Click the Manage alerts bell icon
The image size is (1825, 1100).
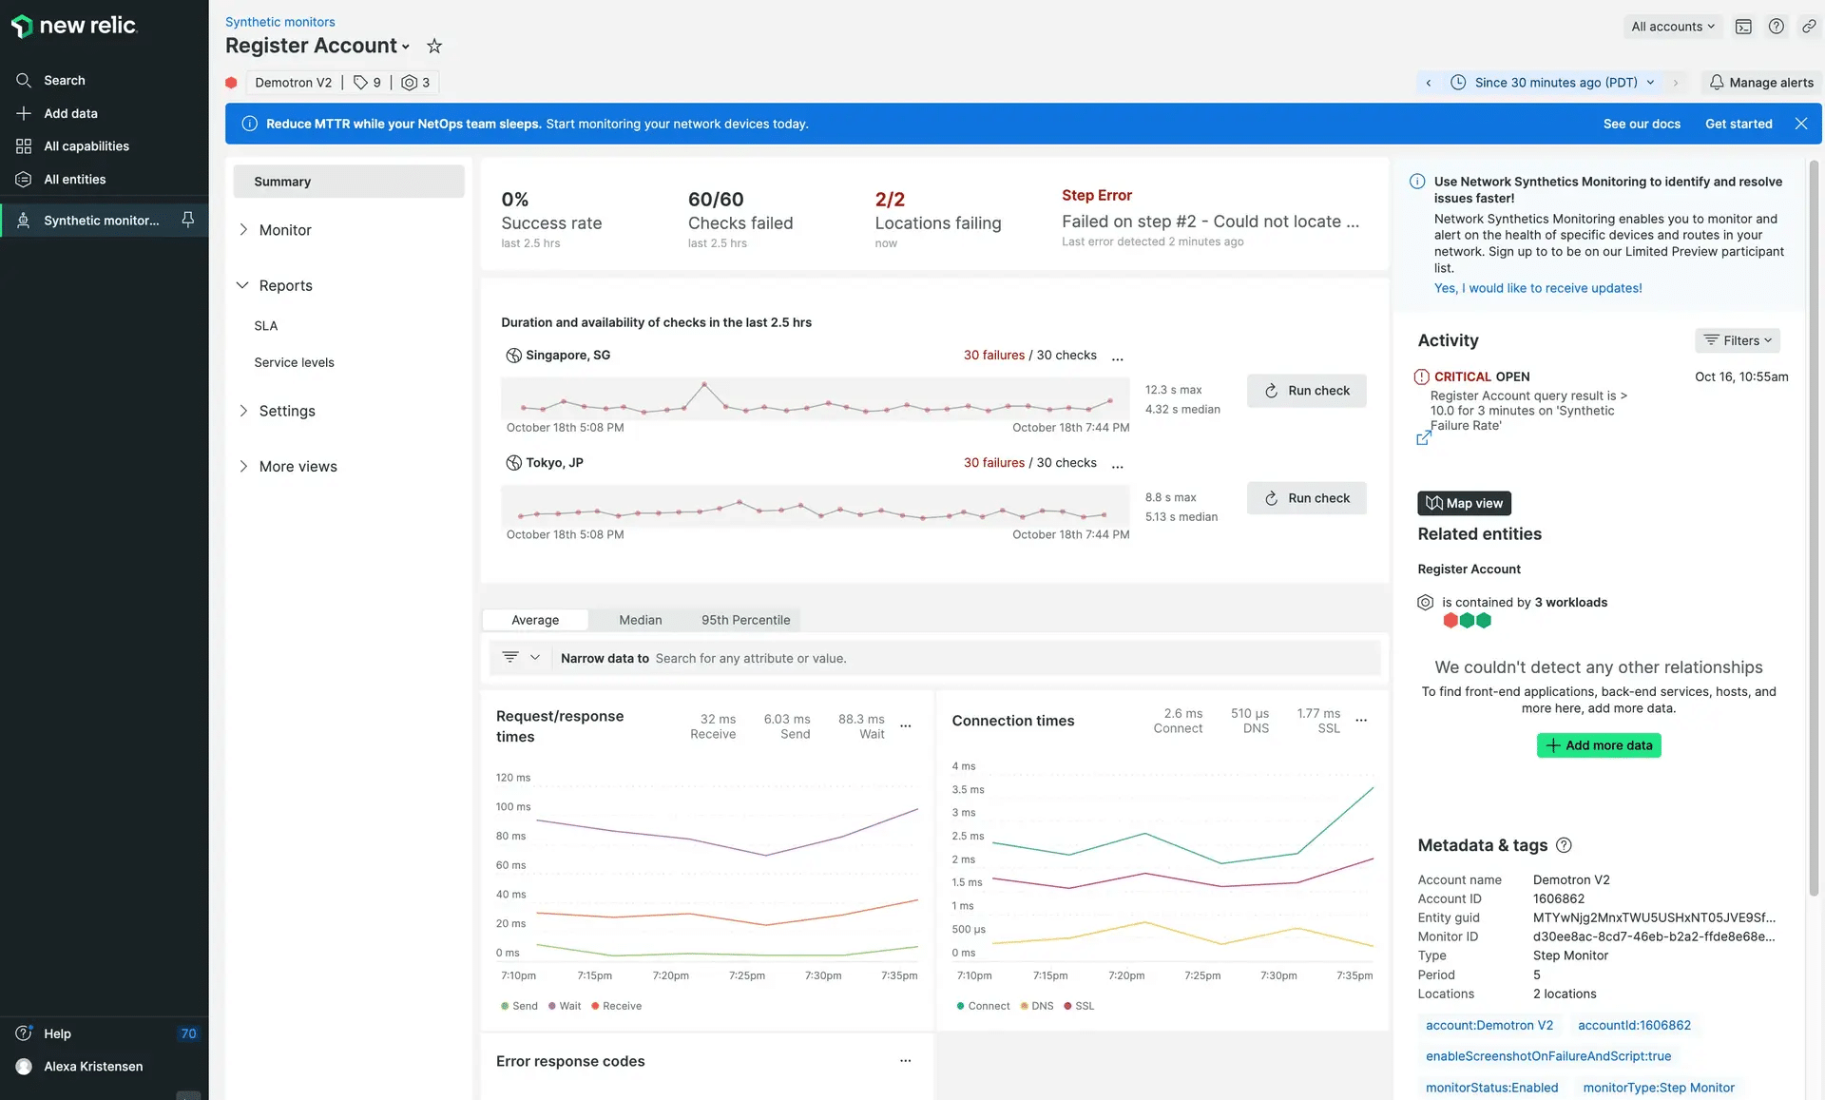point(1716,83)
